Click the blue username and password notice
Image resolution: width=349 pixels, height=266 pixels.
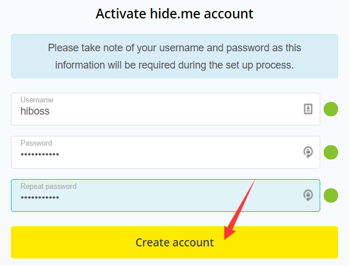174,56
